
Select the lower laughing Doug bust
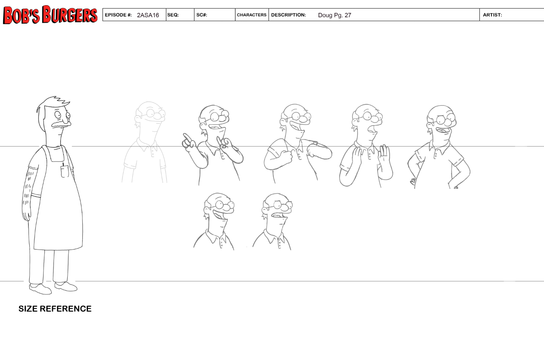coord(214,222)
